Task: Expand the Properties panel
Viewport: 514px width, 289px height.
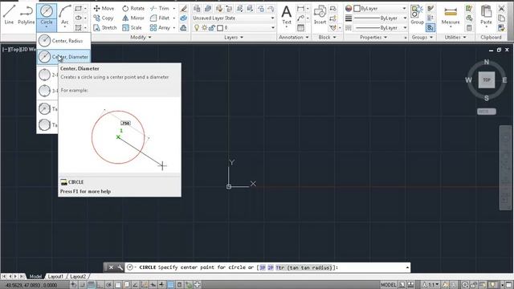Action: pos(373,38)
